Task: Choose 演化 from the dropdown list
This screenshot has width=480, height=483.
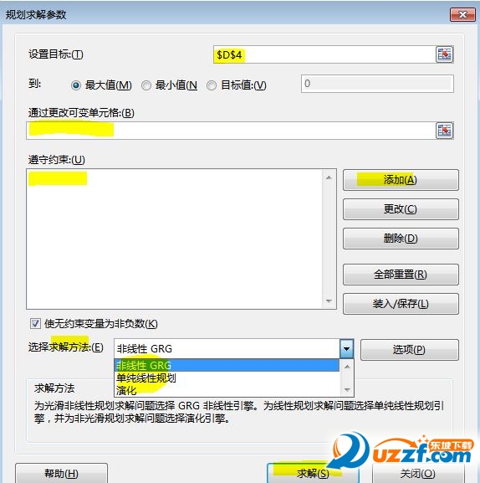Action: tap(227, 390)
